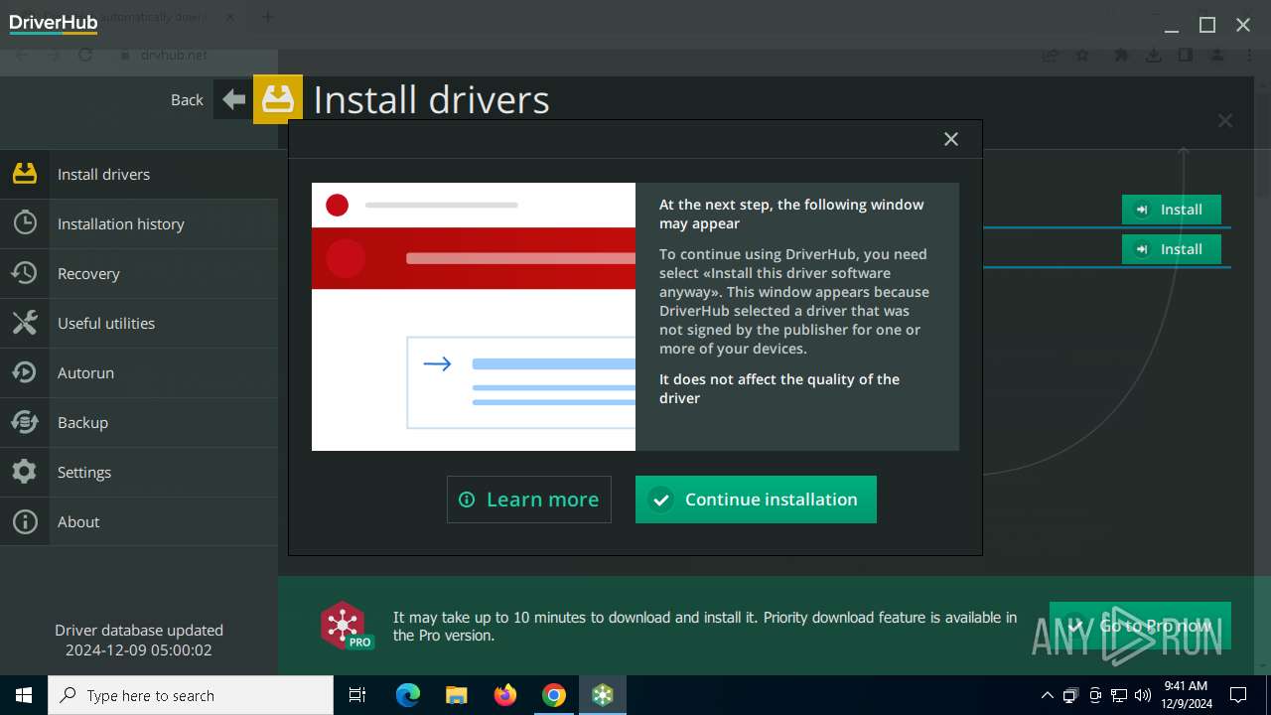
Task: Open Chrome from taskbar
Action: pos(554,695)
